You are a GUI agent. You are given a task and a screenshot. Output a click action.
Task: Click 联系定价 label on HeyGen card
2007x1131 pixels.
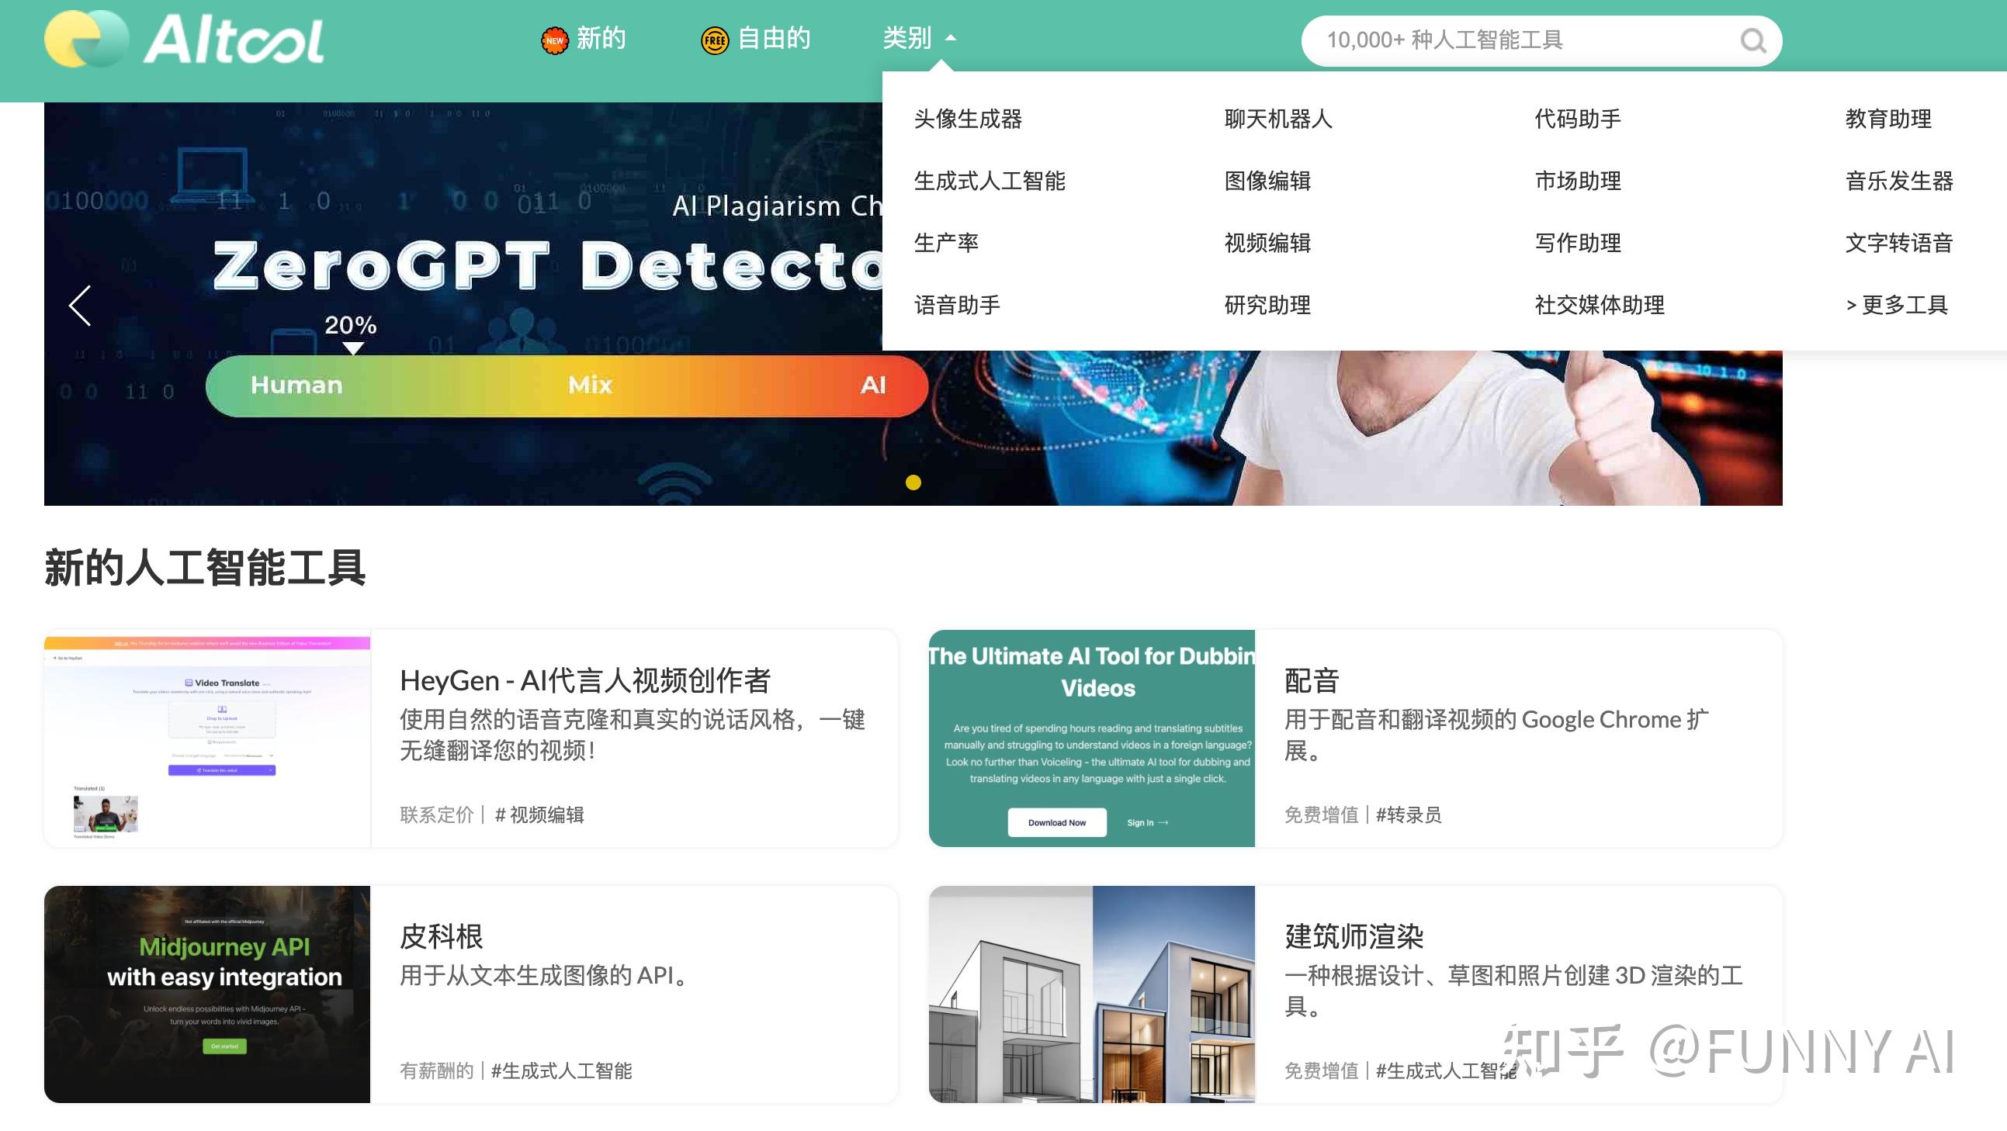coord(436,815)
